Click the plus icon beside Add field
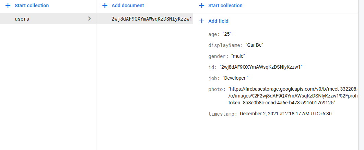The width and height of the screenshot is (364, 150). pyautogui.click(x=202, y=21)
